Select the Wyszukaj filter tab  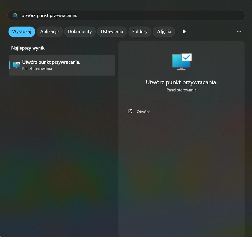click(x=22, y=32)
